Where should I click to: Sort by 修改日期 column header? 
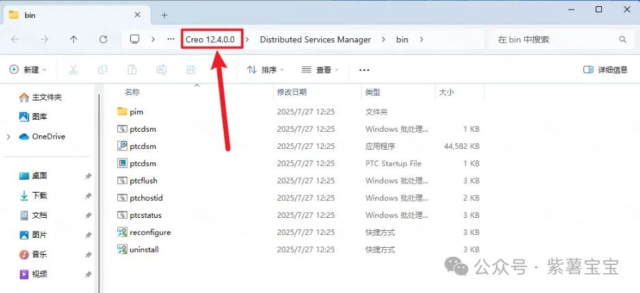click(291, 92)
